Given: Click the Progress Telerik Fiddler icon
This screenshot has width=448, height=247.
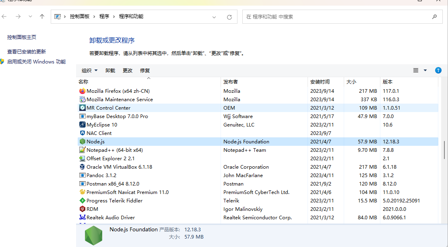Looking at the screenshot, I should (x=83, y=201).
